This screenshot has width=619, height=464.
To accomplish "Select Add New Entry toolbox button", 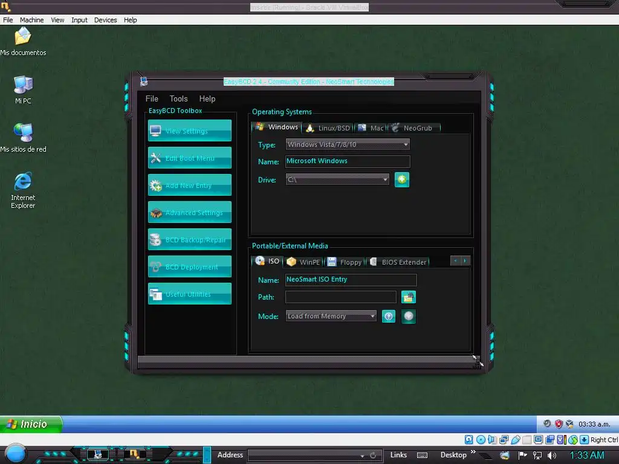I will (x=189, y=185).
